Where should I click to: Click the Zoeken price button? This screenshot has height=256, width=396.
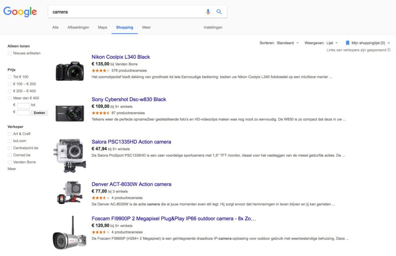(39, 113)
